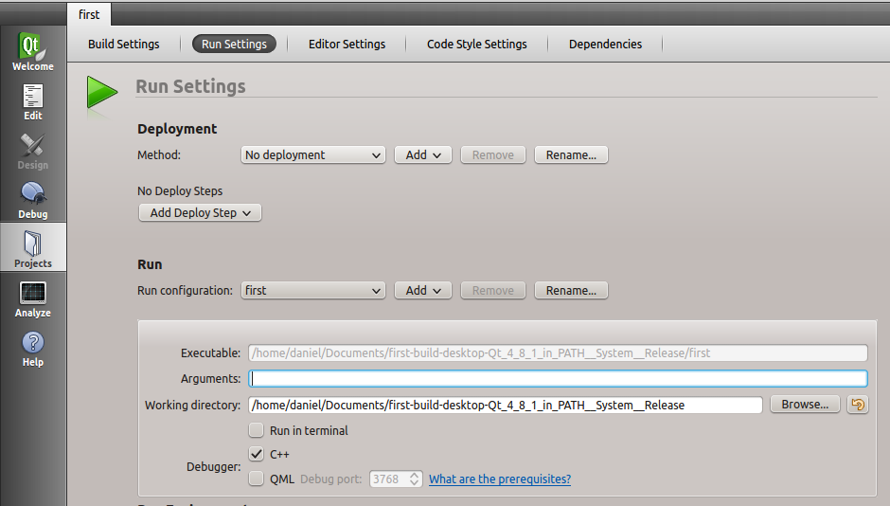Open the Design mode icon

(x=33, y=150)
